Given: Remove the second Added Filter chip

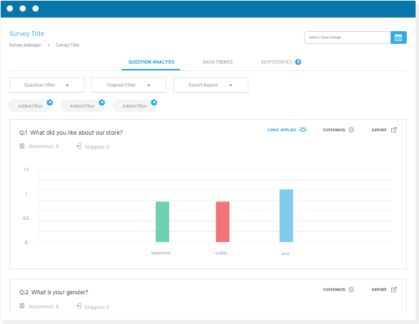Looking at the screenshot, I should tap(101, 102).
